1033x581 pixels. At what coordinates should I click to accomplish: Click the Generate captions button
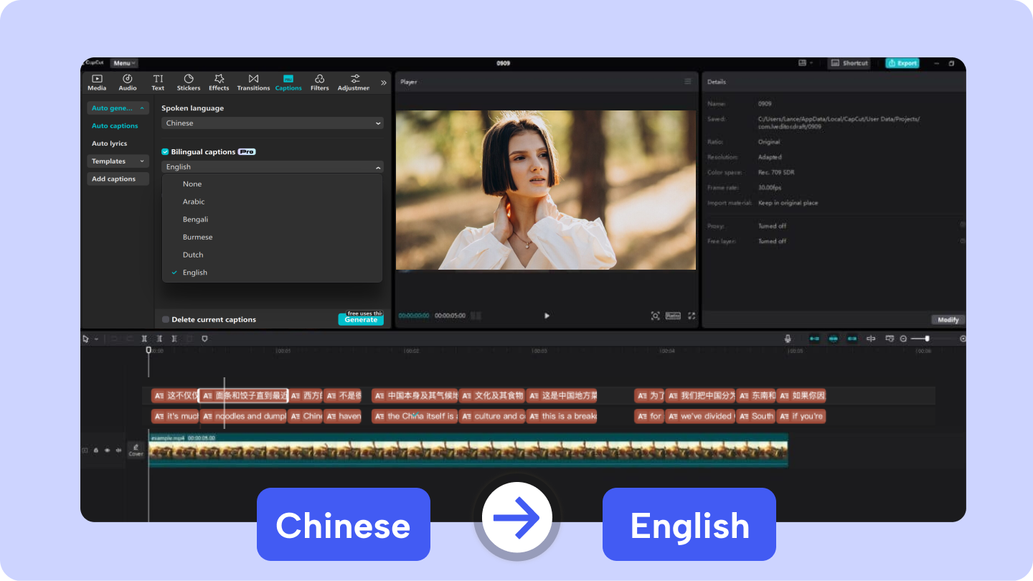(x=361, y=320)
